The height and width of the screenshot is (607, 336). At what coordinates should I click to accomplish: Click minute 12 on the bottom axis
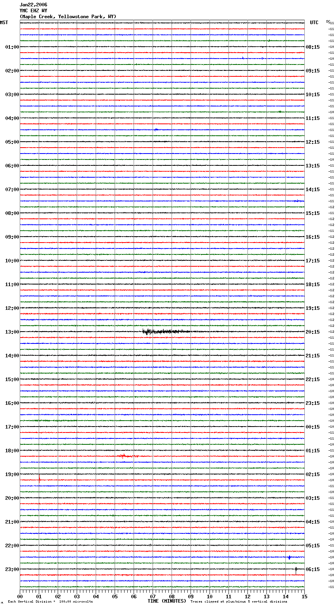(x=247, y=596)
